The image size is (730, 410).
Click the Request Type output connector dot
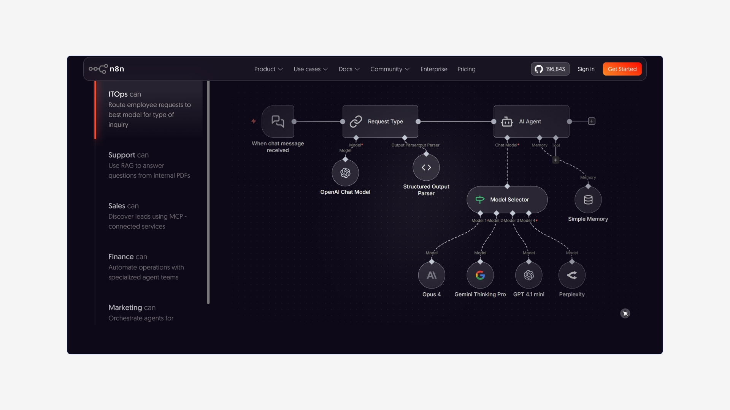point(418,121)
